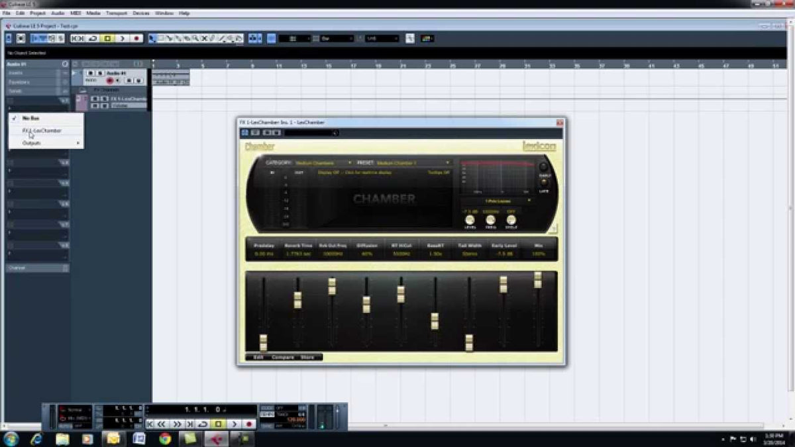This screenshot has height=447, width=795.
Task: Select the Mute X tool
Action: pos(204,38)
